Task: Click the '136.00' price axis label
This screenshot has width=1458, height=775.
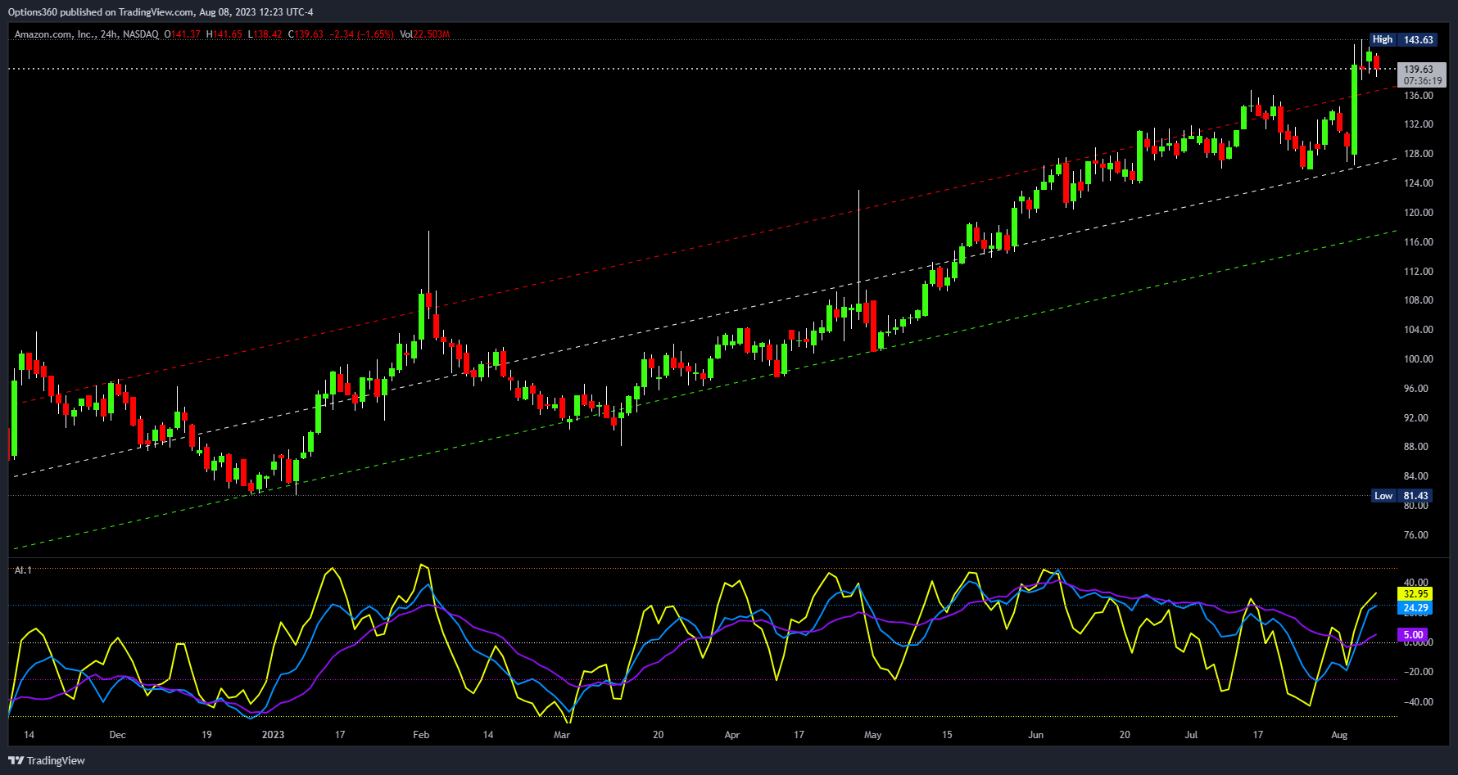Action: [1419, 96]
